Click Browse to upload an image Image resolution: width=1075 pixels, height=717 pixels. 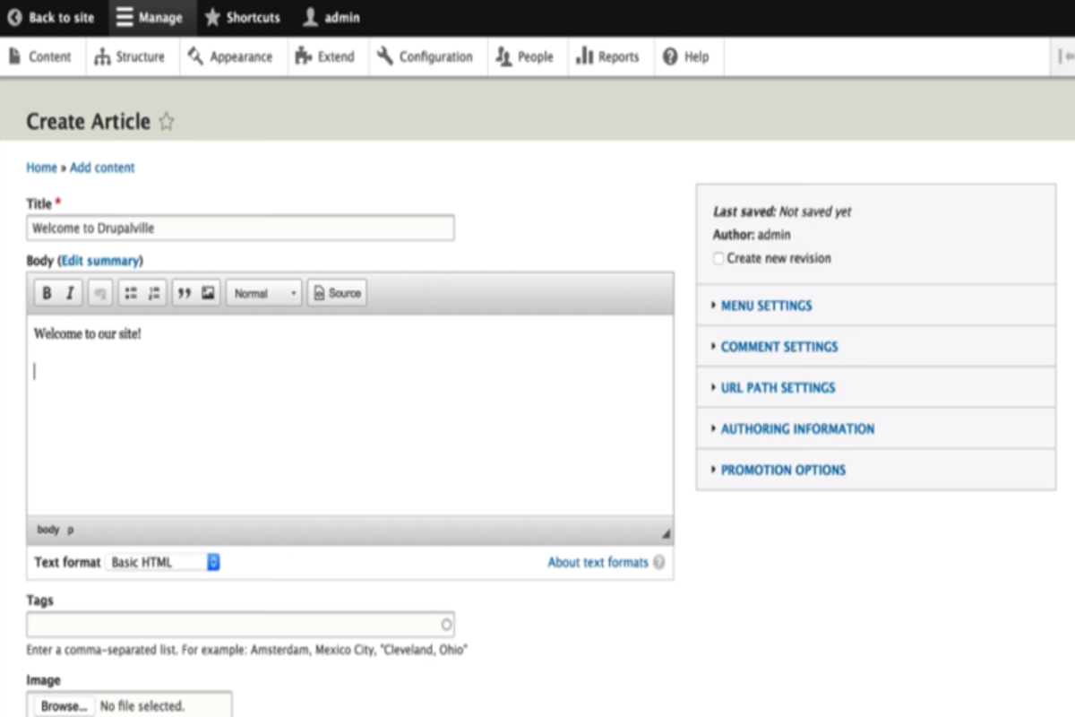pos(64,706)
